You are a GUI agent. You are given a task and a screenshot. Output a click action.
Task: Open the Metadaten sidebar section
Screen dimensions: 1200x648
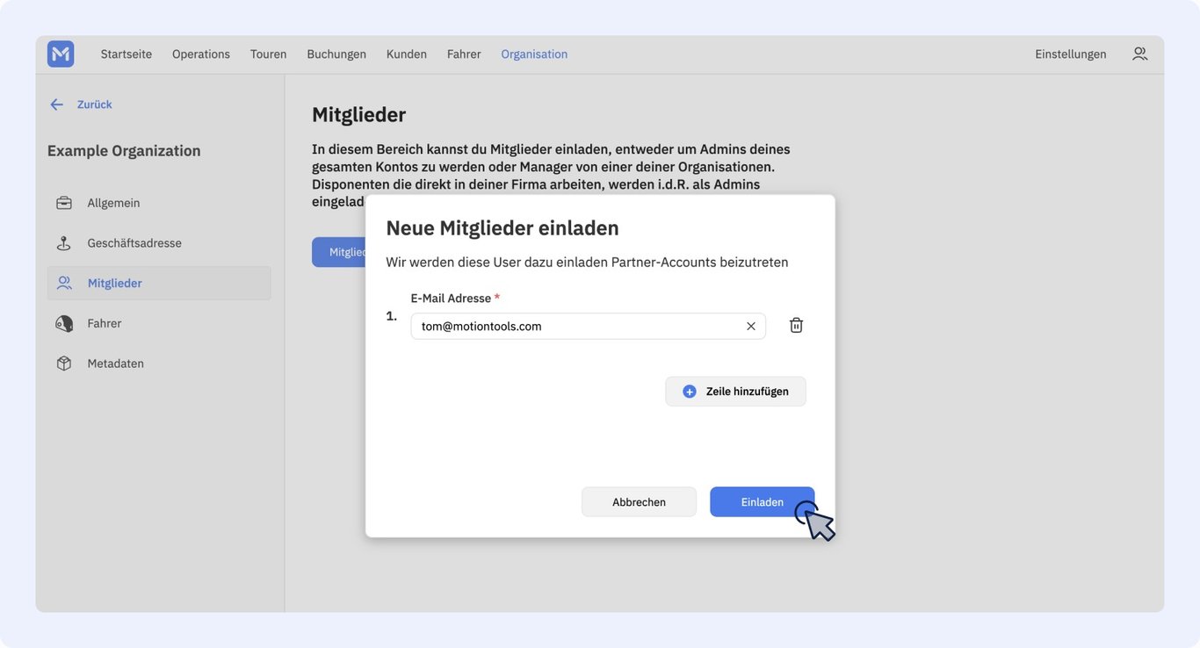[x=159, y=364]
